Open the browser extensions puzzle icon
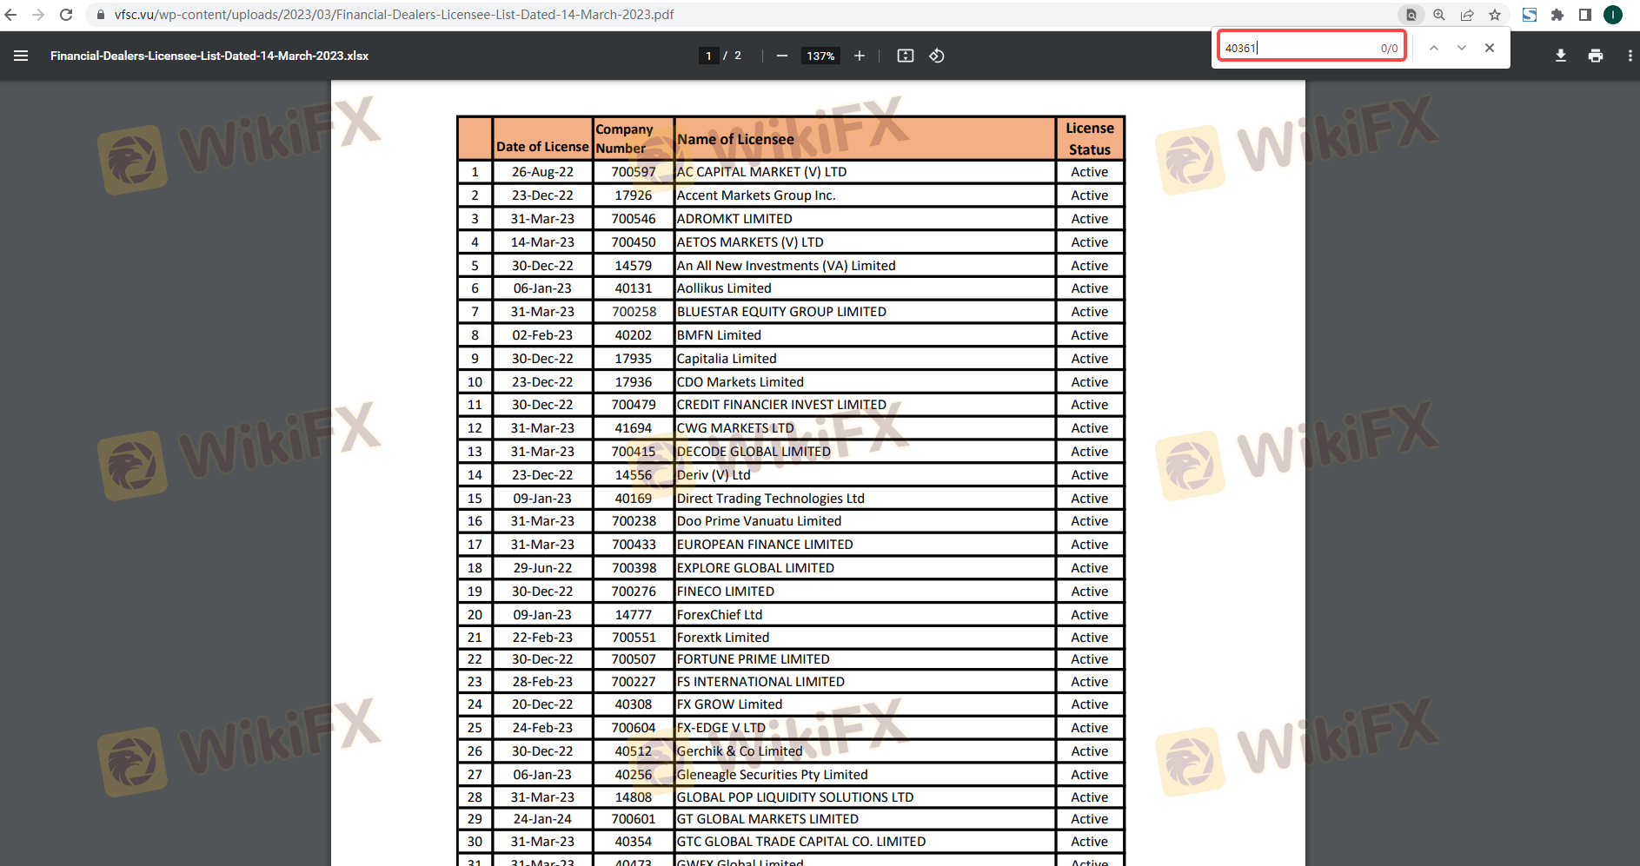This screenshot has width=1640, height=866. click(1557, 15)
